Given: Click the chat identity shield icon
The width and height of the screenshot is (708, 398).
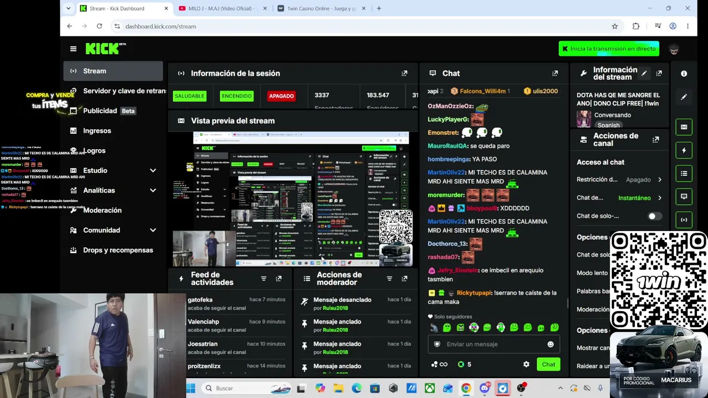Looking at the screenshot, I should [437, 344].
